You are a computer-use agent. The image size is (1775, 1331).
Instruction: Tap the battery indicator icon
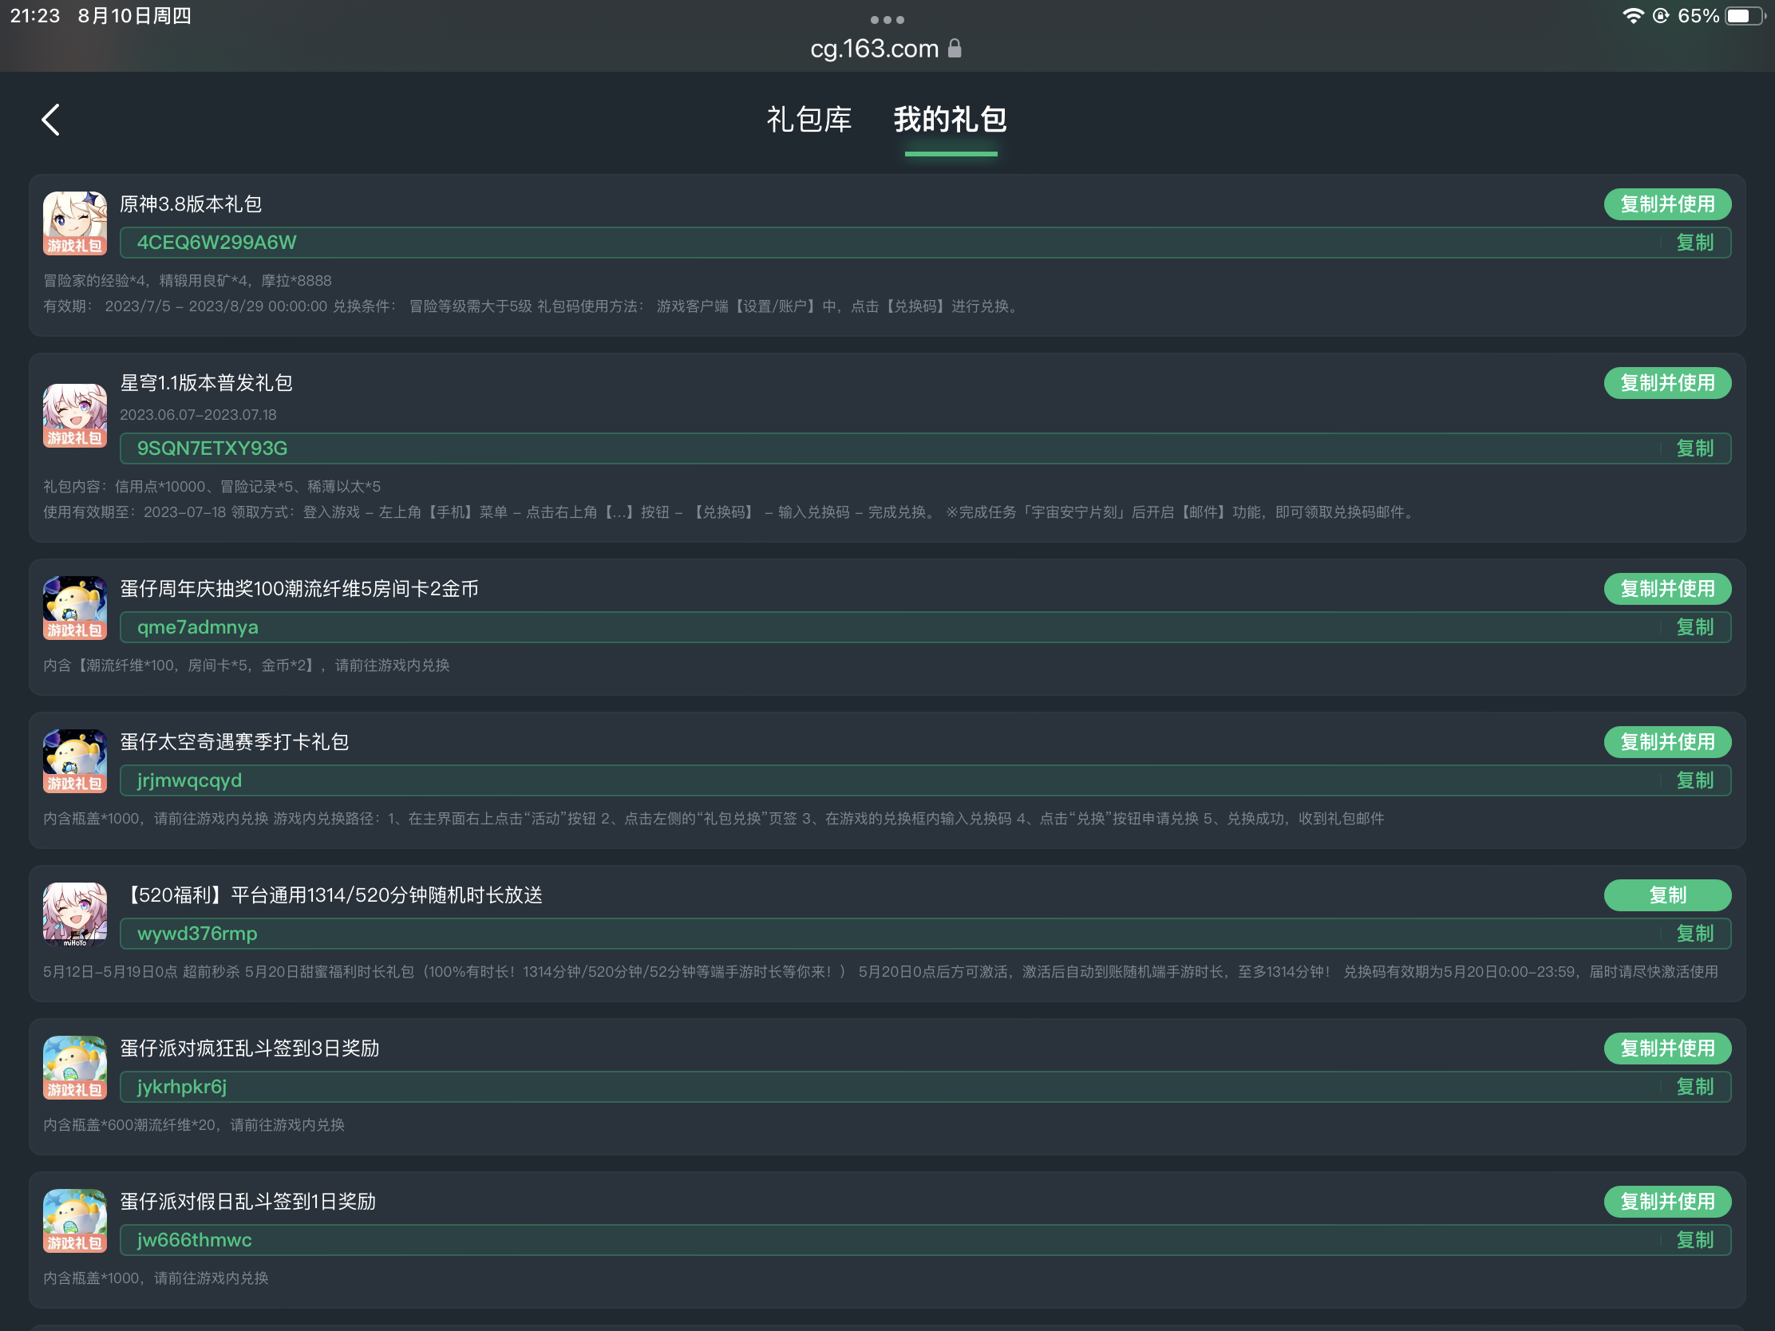coord(1746,16)
